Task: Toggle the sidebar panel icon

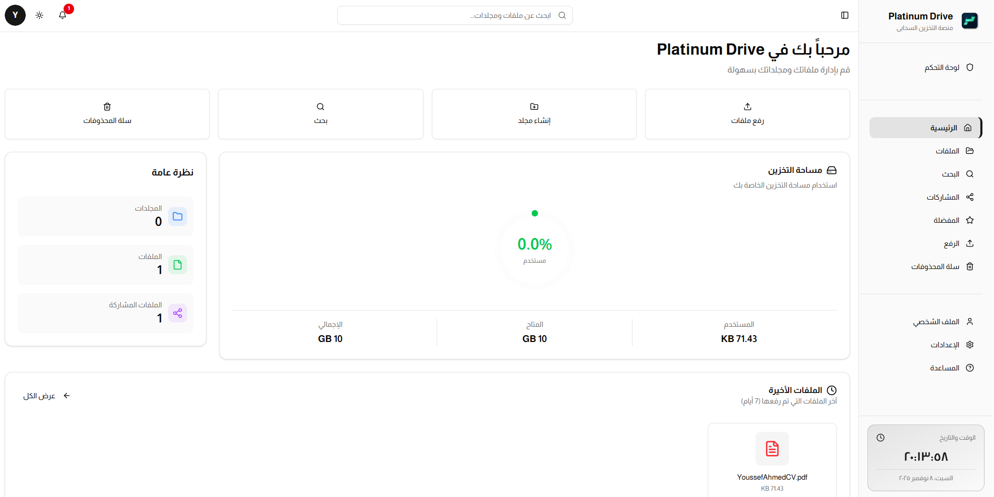Action: point(845,15)
